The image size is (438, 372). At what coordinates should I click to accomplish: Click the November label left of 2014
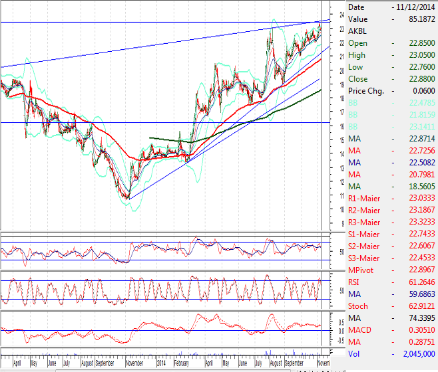pyautogui.click(x=136, y=364)
